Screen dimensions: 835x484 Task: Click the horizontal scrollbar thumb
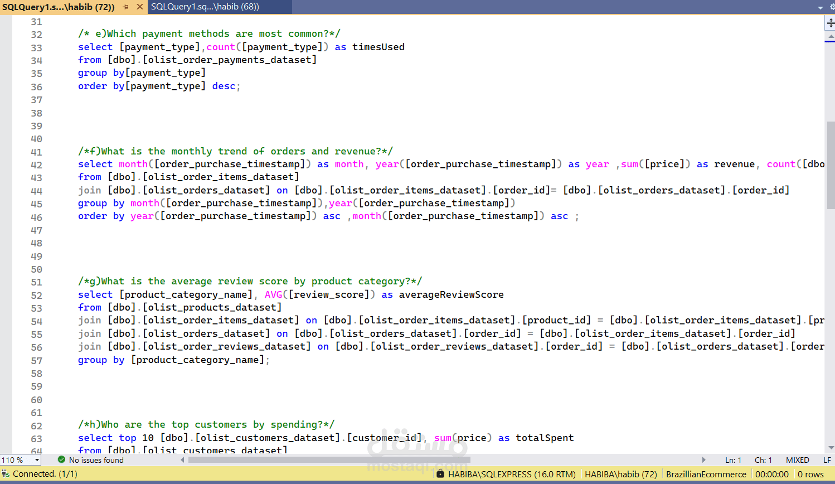click(x=329, y=460)
